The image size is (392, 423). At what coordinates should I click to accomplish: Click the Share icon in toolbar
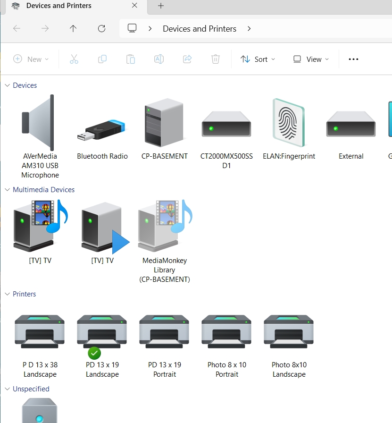click(187, 59)
